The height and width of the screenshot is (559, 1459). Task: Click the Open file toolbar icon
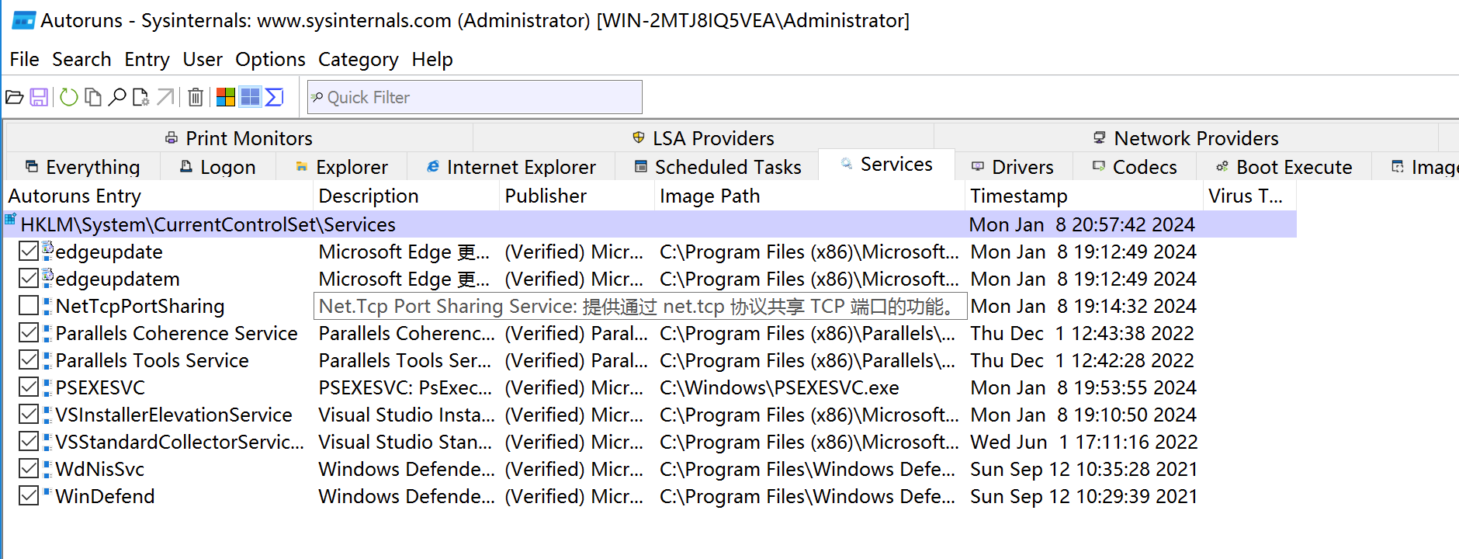(x=14, y=97)
